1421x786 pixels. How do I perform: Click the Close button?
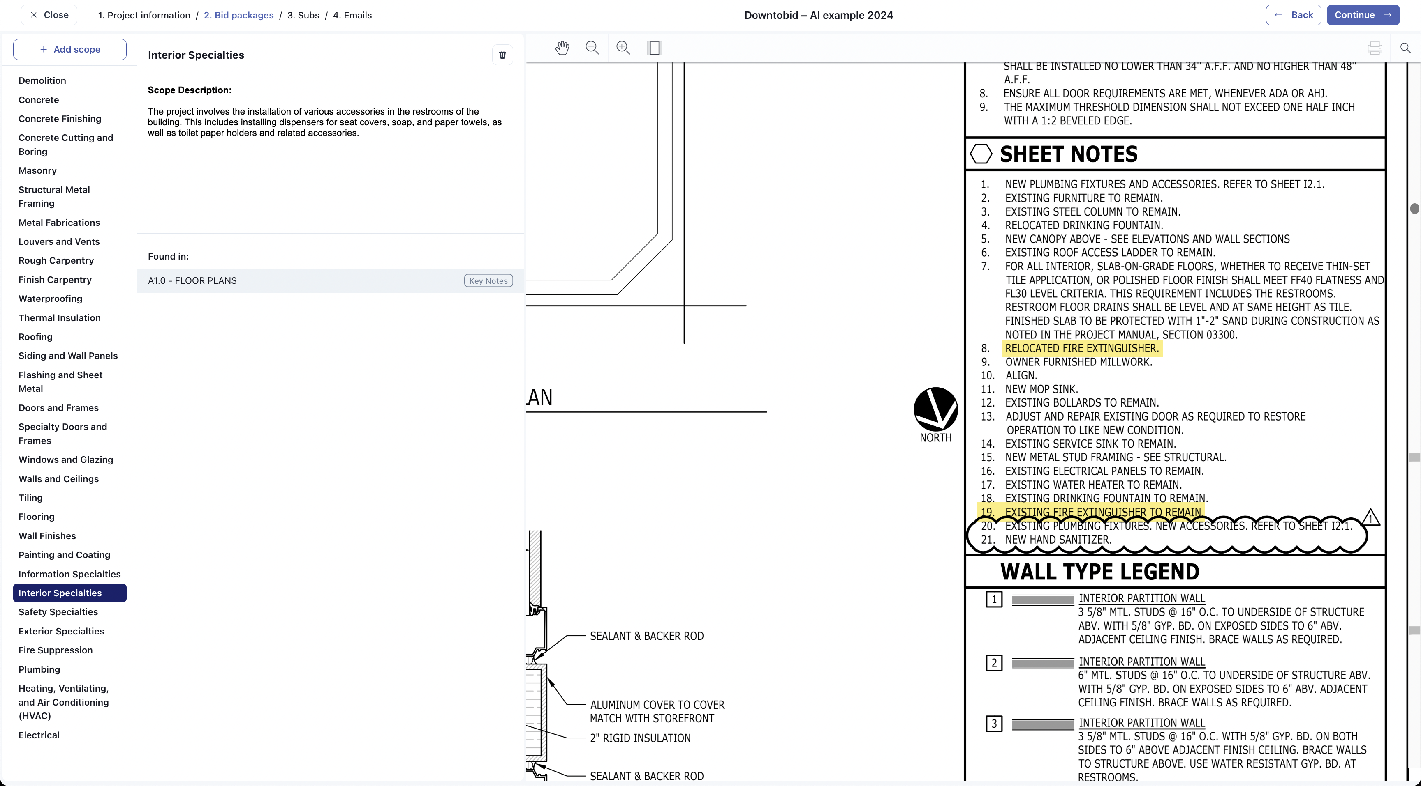(49, 15)
